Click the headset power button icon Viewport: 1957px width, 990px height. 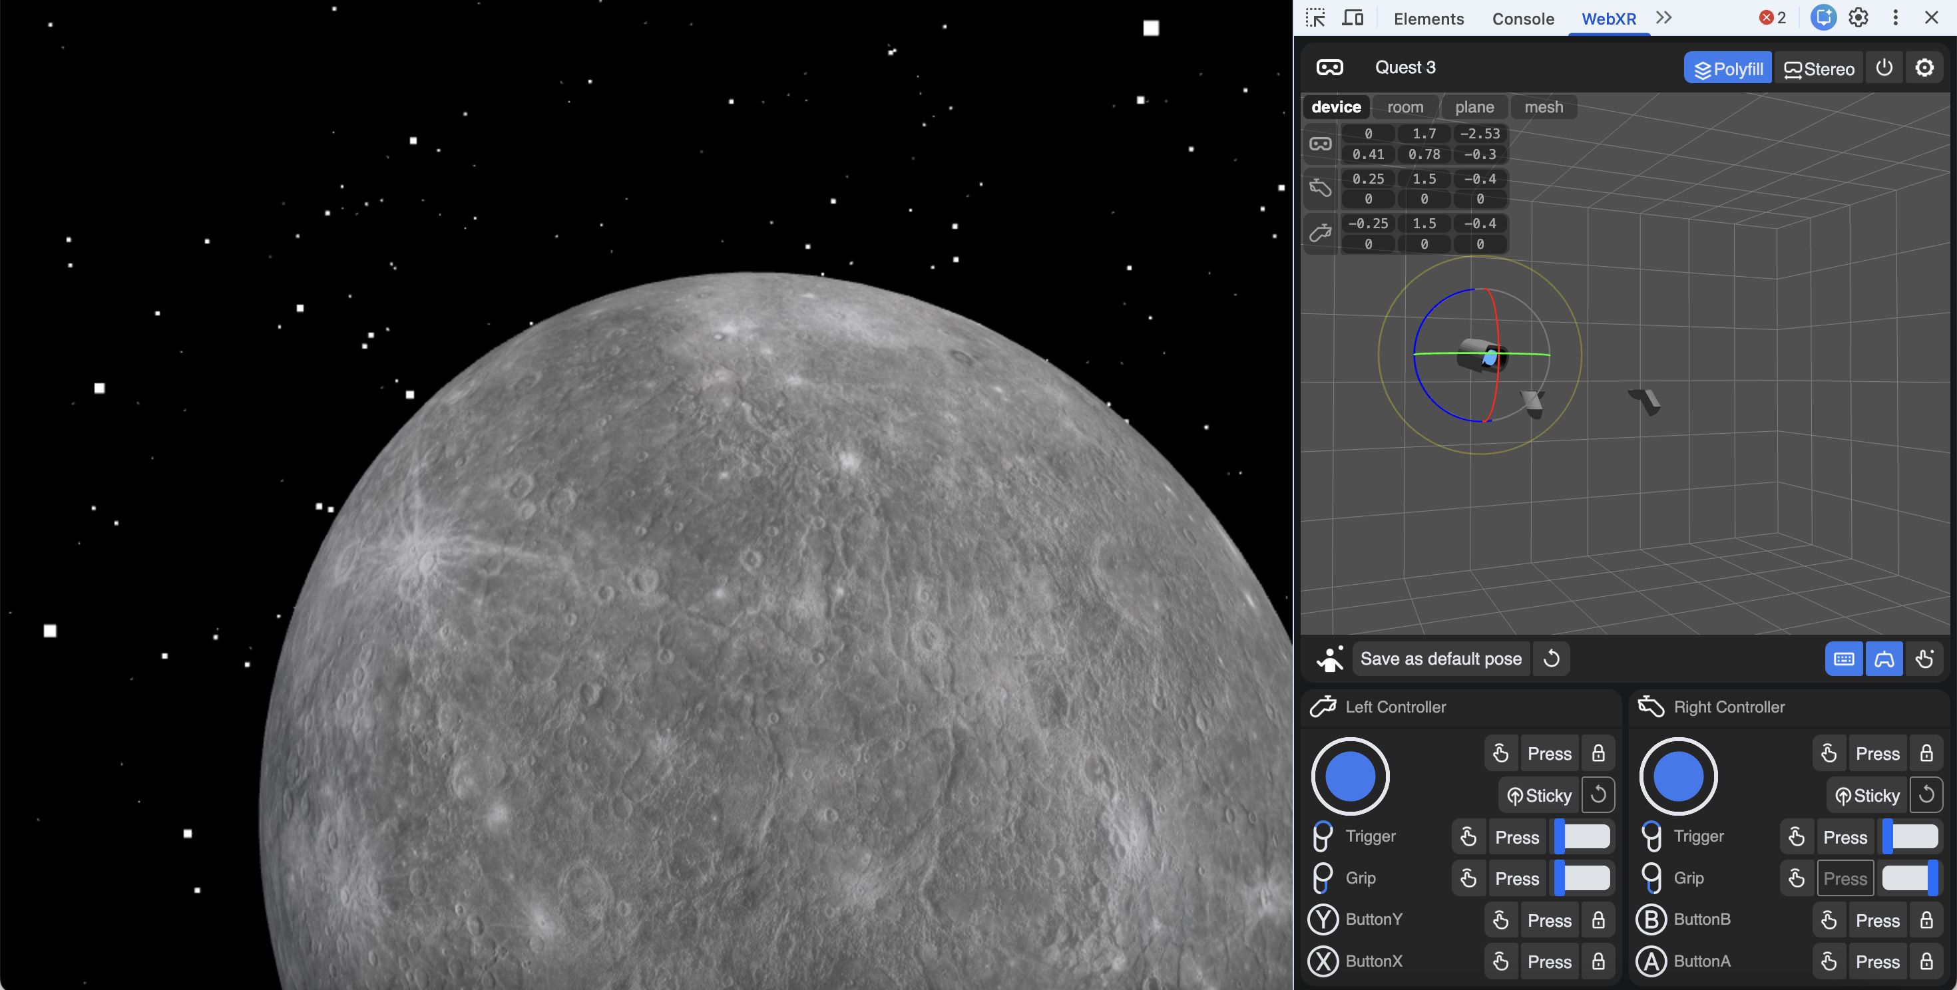point(1884,69)
